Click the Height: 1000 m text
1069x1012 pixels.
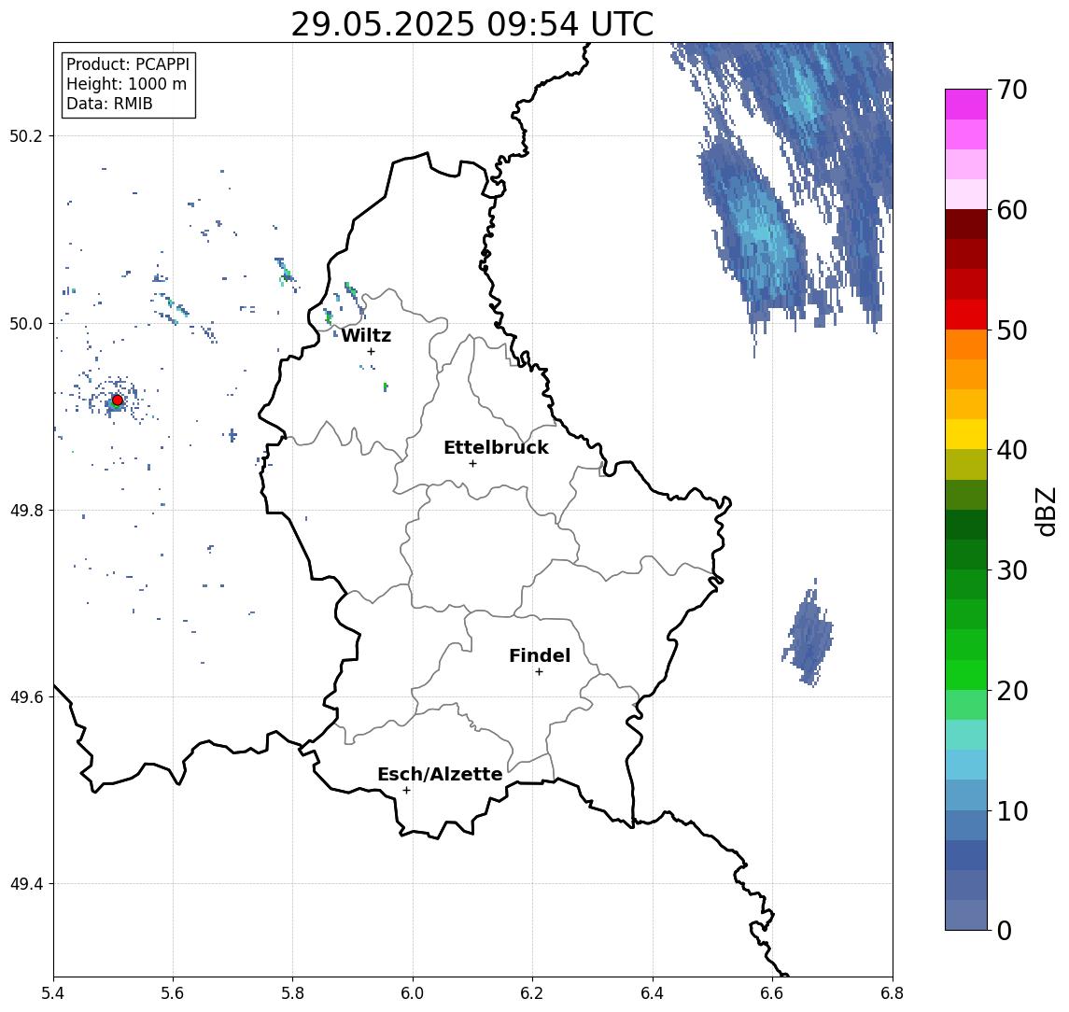pyautogui.click(x=126, y=84)
